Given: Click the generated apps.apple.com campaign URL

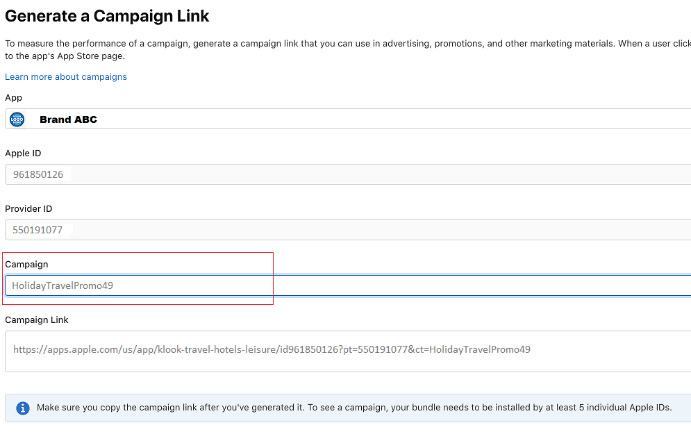Looking at the screenshot, I should pyautogui.click(x=272, y=349).
